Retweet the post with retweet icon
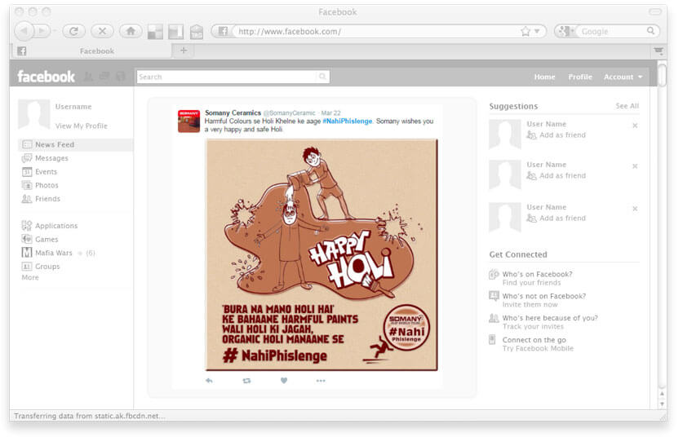Image resolution: width=683 pixels, height=437 pixels. click(x=246, y=381)
